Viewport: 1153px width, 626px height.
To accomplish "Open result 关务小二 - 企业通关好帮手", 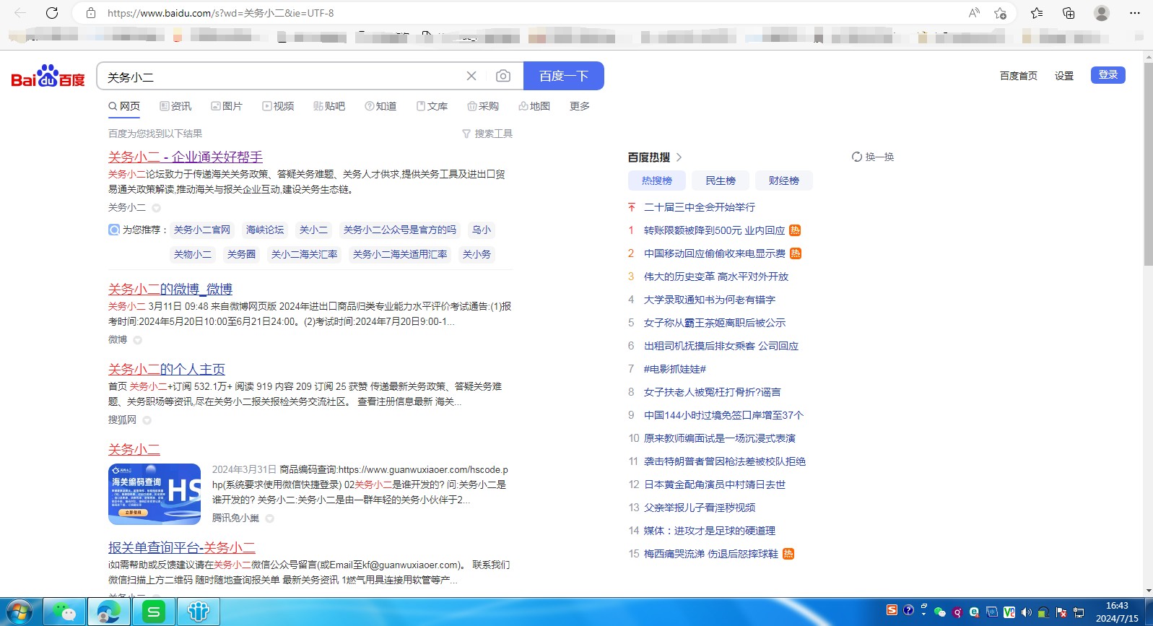I will pyautogui.click(x=186, y=157).
